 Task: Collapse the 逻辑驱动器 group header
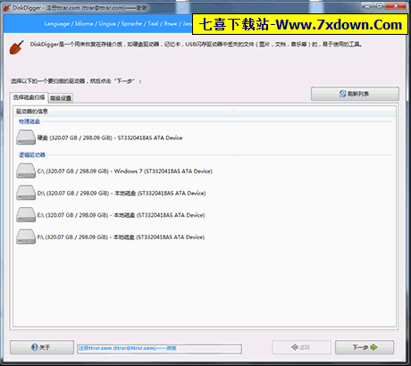(x=32, y=154)
